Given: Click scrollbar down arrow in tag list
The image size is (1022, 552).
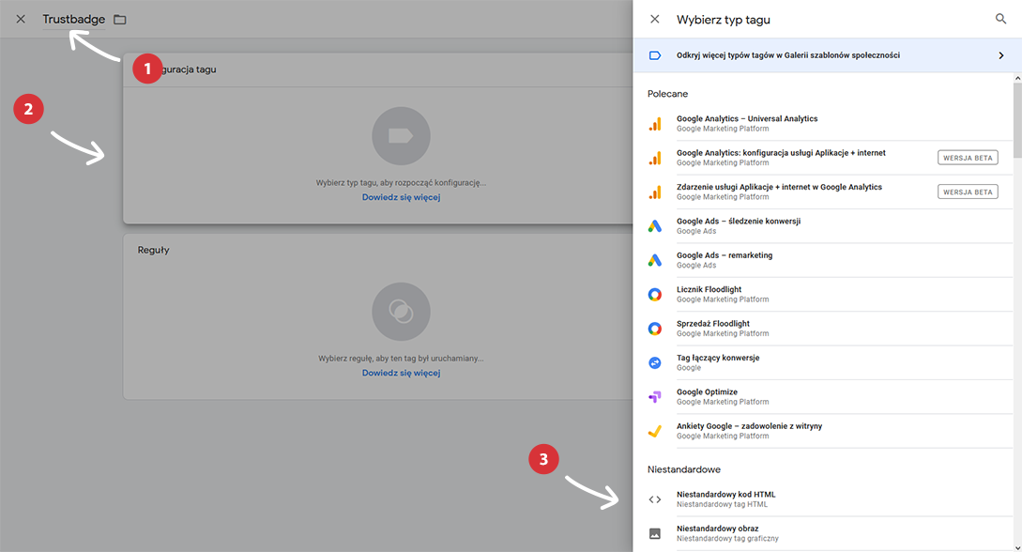Looking at the screenshot, I should point(1017,547).
